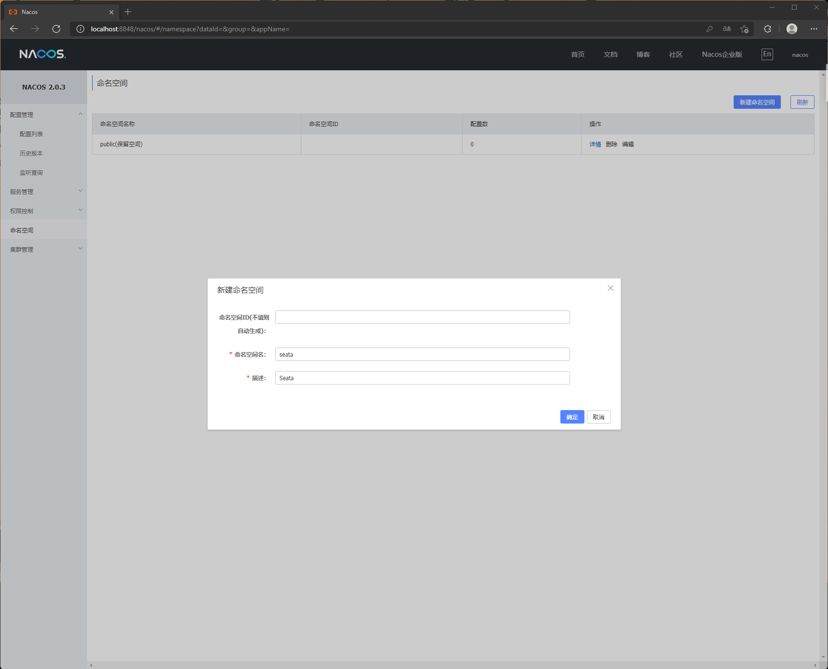This screenshot has height=669, width=828.
Task: Click the browser address bar URL
Action: (190, 29)
